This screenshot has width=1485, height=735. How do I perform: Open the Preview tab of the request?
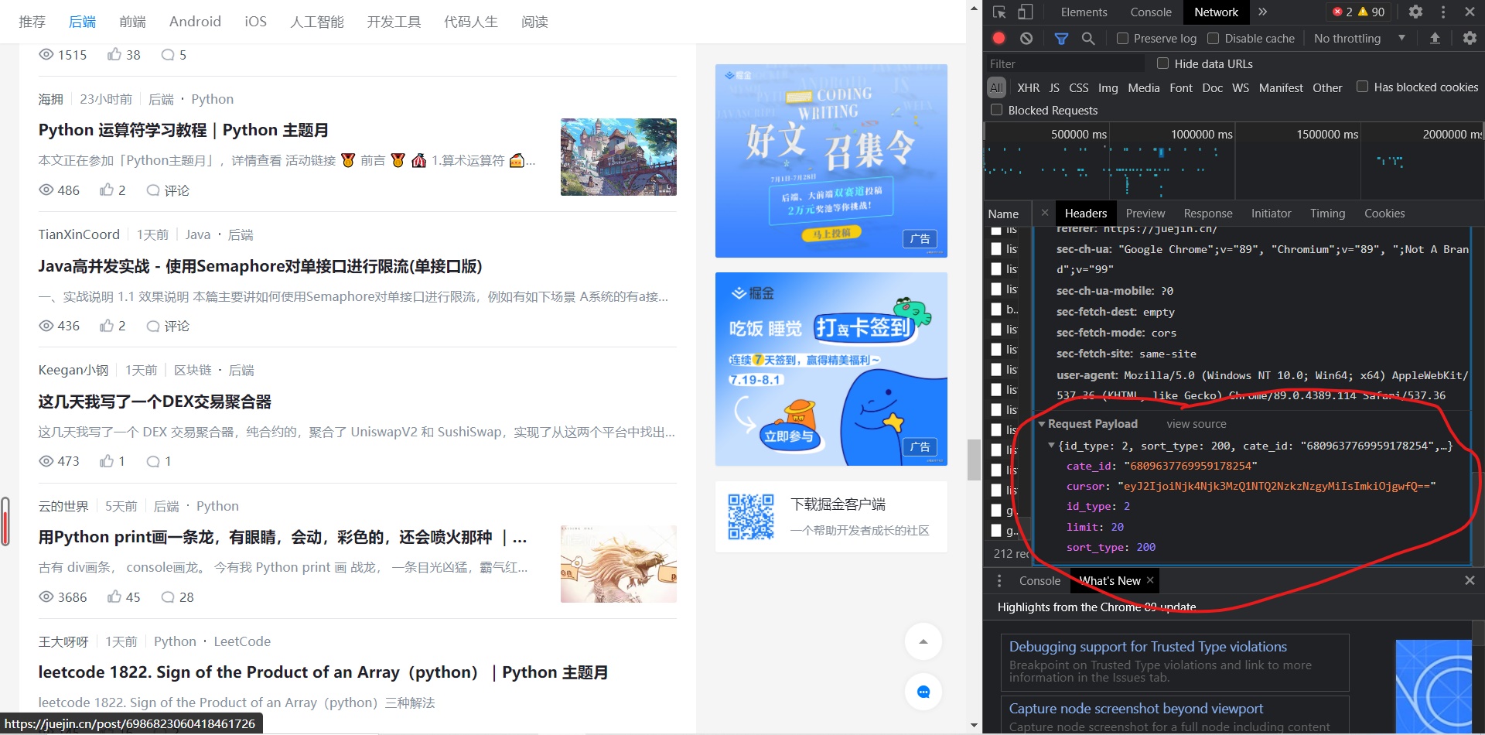[1145, 213]
